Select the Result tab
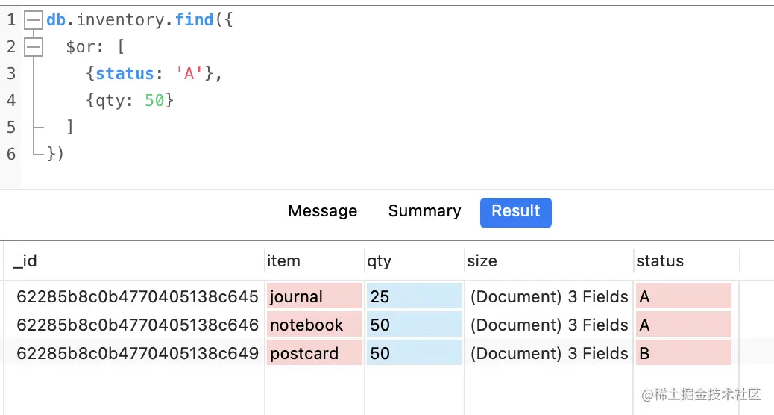 point(515,211)
